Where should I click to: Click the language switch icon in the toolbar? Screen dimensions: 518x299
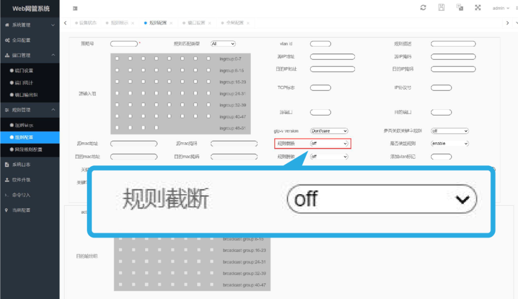tap(459, 7)
